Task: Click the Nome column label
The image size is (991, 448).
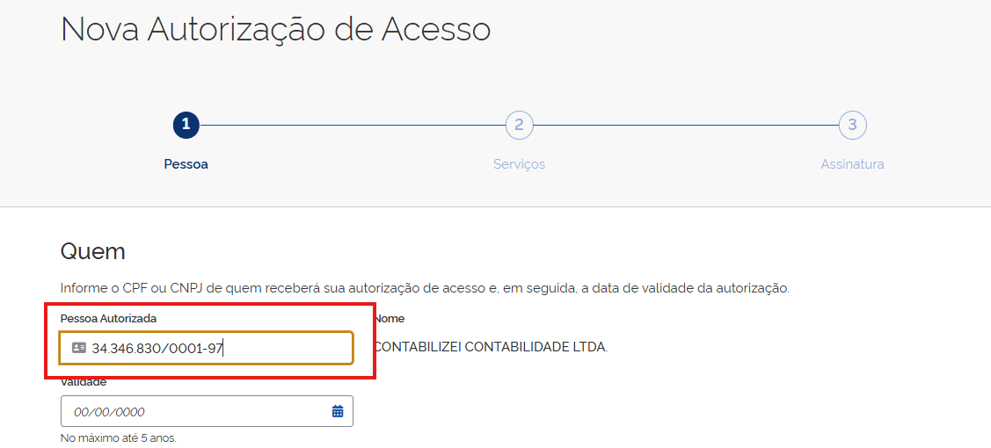Action: point(390,318)
